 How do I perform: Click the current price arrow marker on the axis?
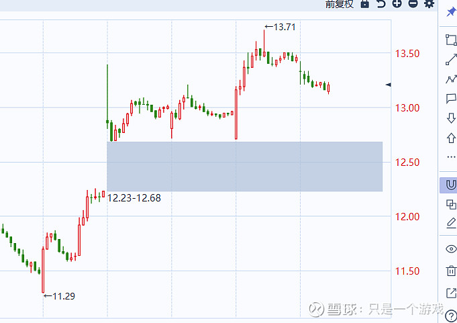pos(388,85)
